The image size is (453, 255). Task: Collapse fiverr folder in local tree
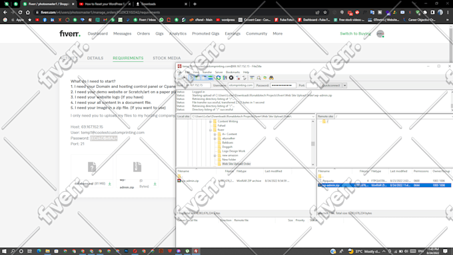[211, 130]
